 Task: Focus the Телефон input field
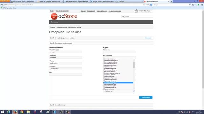[x=65, y=69]
